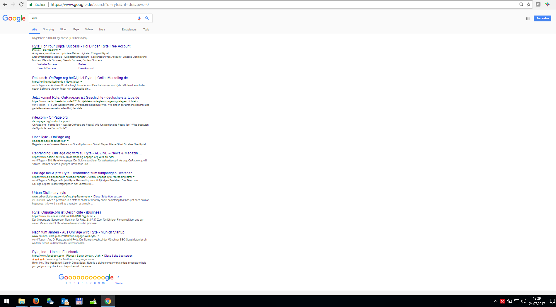Open the Urban Dictionary: ryte result
Screen dimensions: 556x307
point(49,193)
